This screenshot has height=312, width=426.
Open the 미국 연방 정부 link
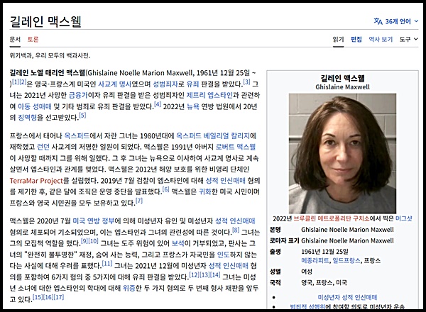click(x=94, y=221)
